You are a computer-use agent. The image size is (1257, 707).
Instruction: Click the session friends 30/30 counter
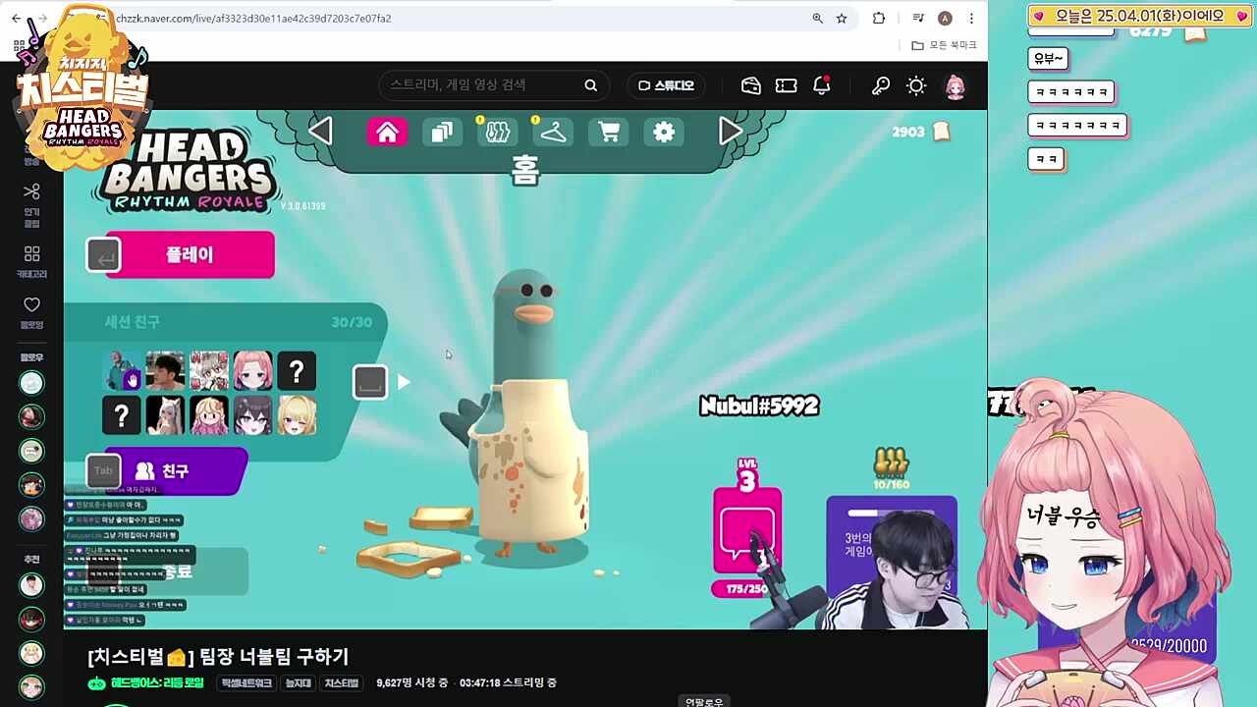352,322
